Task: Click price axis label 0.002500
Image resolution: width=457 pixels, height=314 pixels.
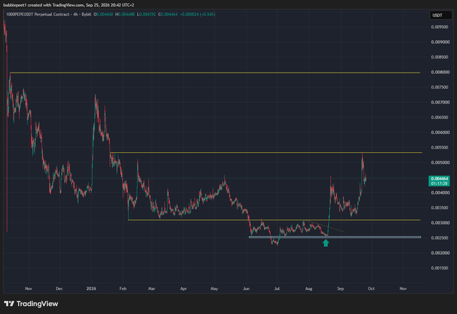Action: pyautogui.click(x=440, y=238)
